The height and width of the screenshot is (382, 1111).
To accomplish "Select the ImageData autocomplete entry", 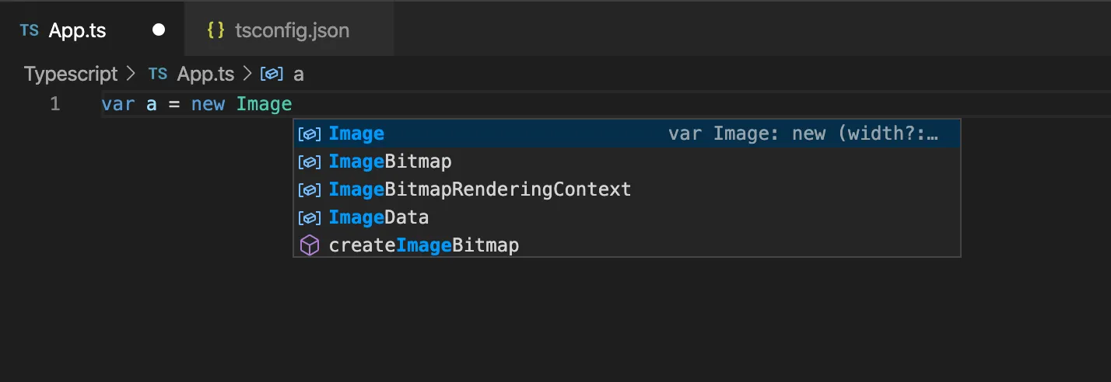I will [378, 217].
